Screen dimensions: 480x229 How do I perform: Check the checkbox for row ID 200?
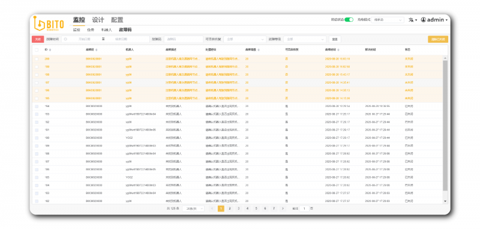pos(37,58)
